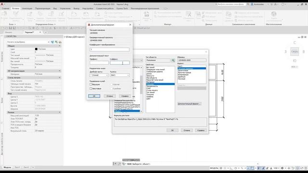Select Площадь in the properties list
The image size is (308, 173).
point(160,84)
